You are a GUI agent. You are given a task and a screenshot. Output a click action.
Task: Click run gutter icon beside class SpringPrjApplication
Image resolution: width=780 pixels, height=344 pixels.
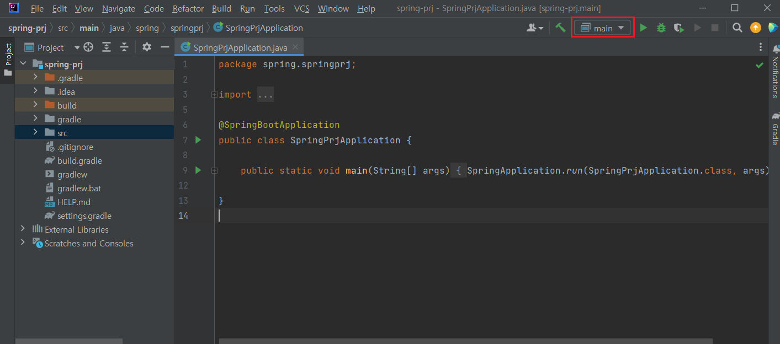click(x=198, y=140)
